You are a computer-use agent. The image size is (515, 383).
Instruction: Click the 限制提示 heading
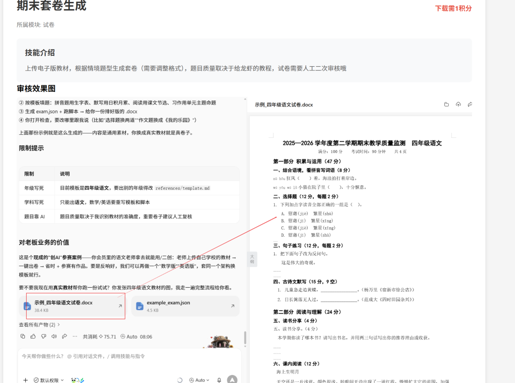31,148
